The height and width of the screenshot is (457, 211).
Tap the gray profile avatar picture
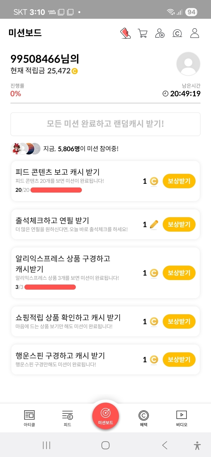pos(188,64)
